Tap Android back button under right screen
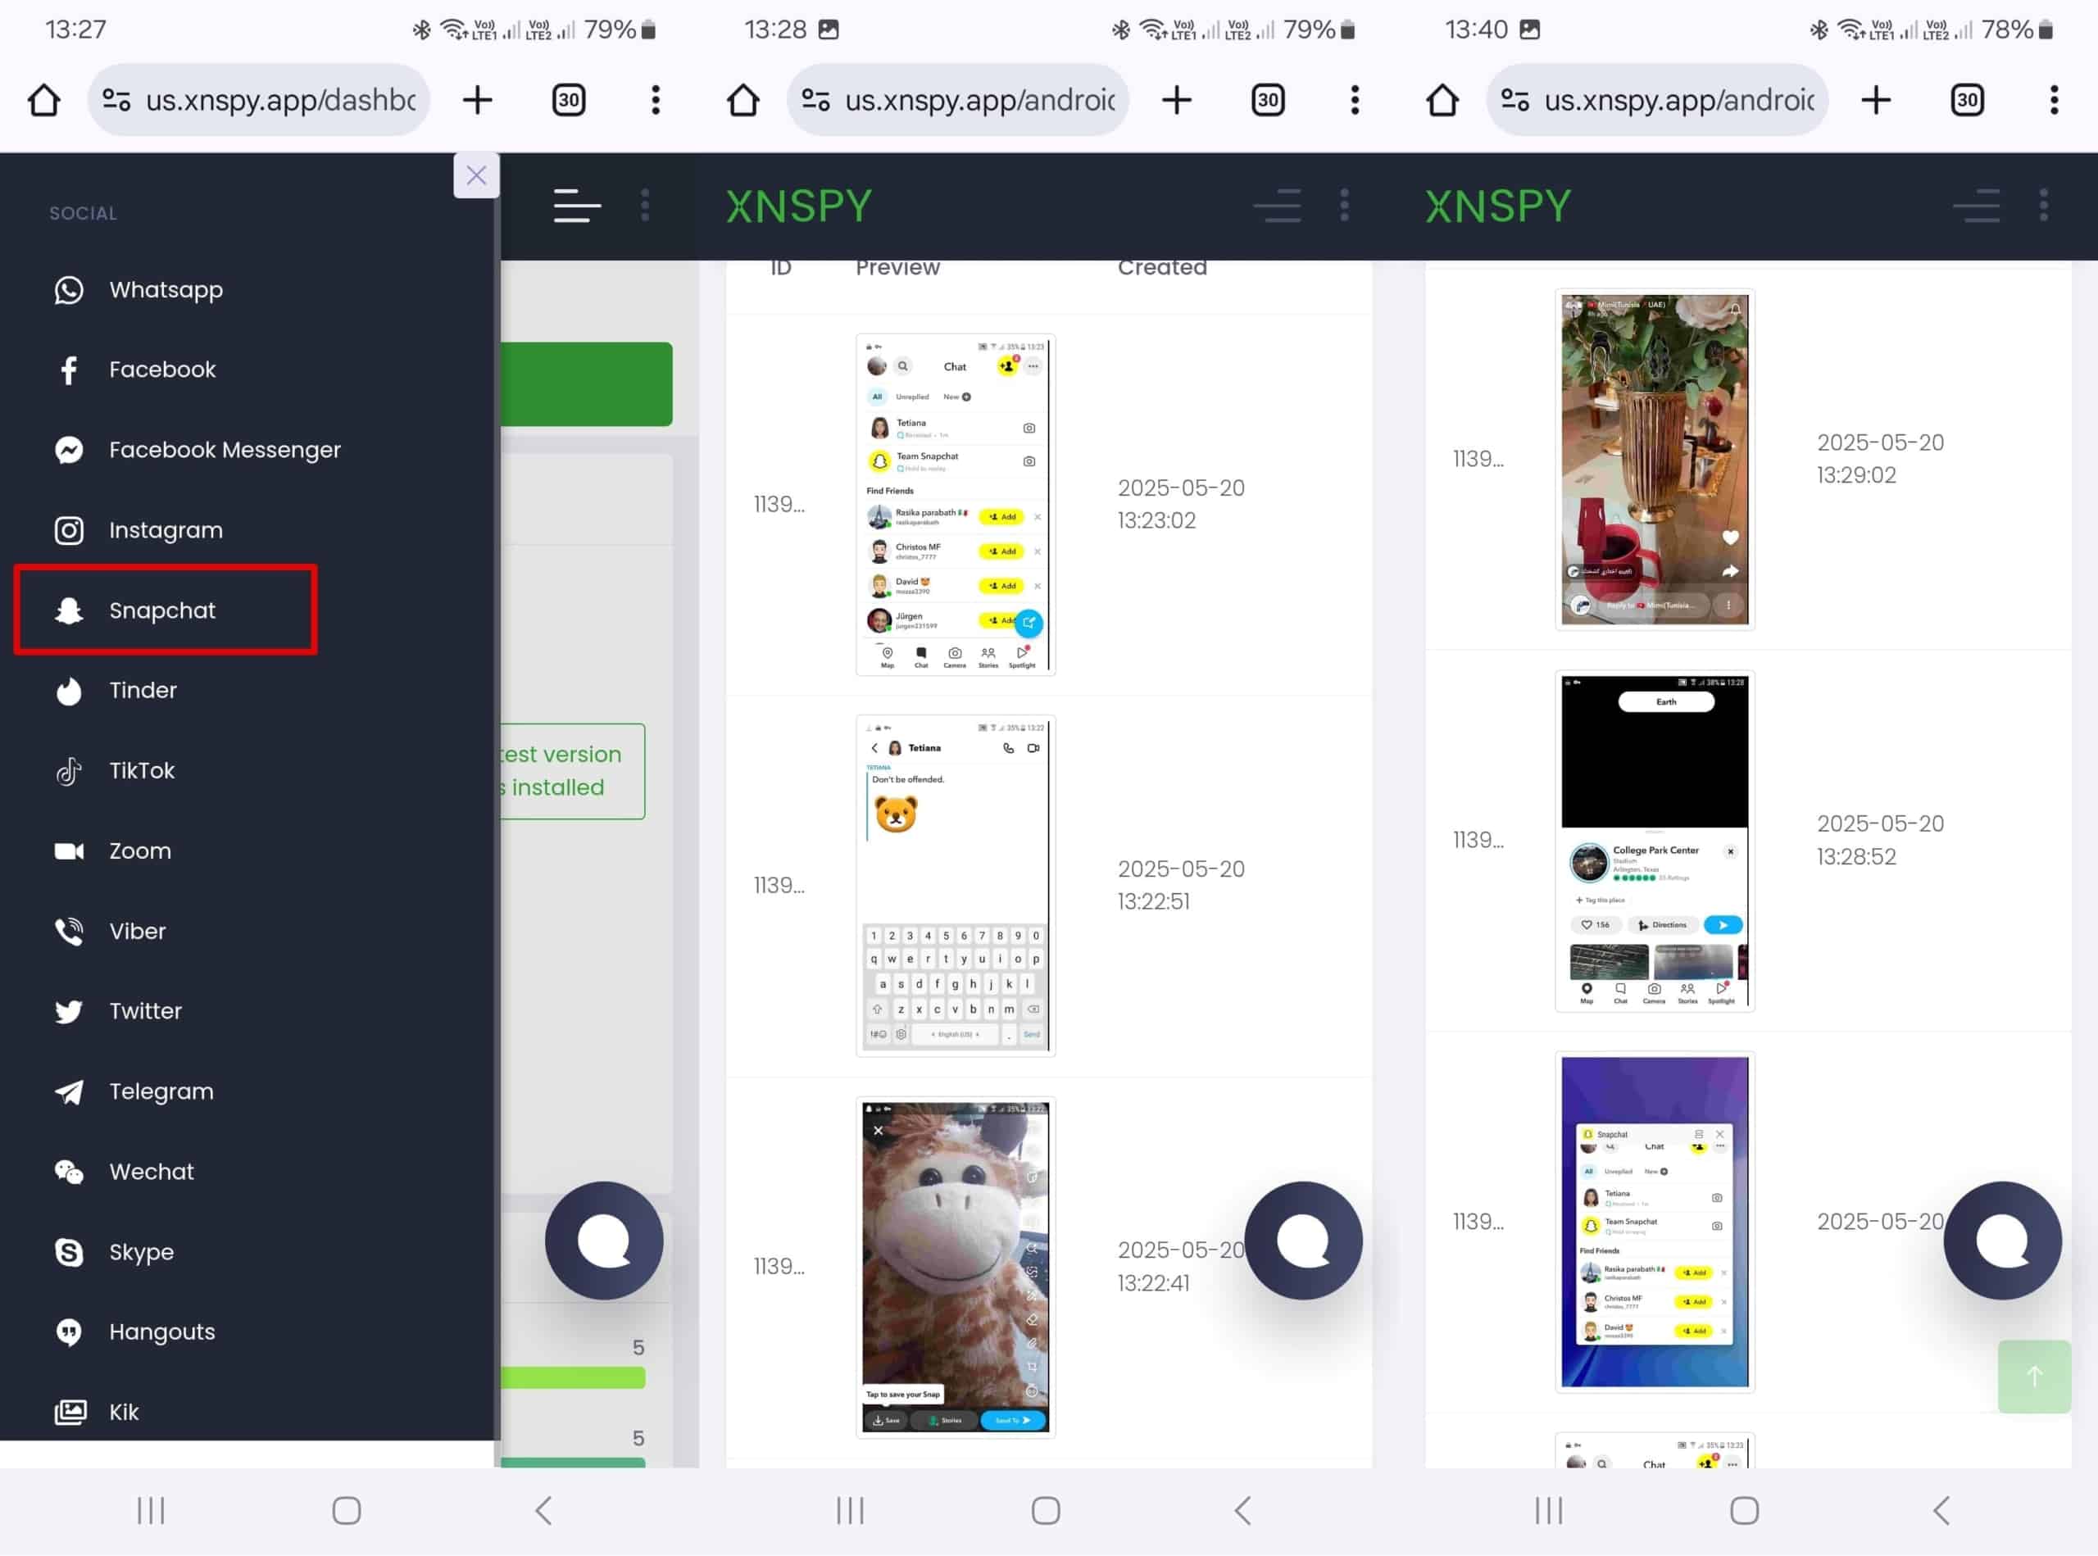 click(1941, 1511)
